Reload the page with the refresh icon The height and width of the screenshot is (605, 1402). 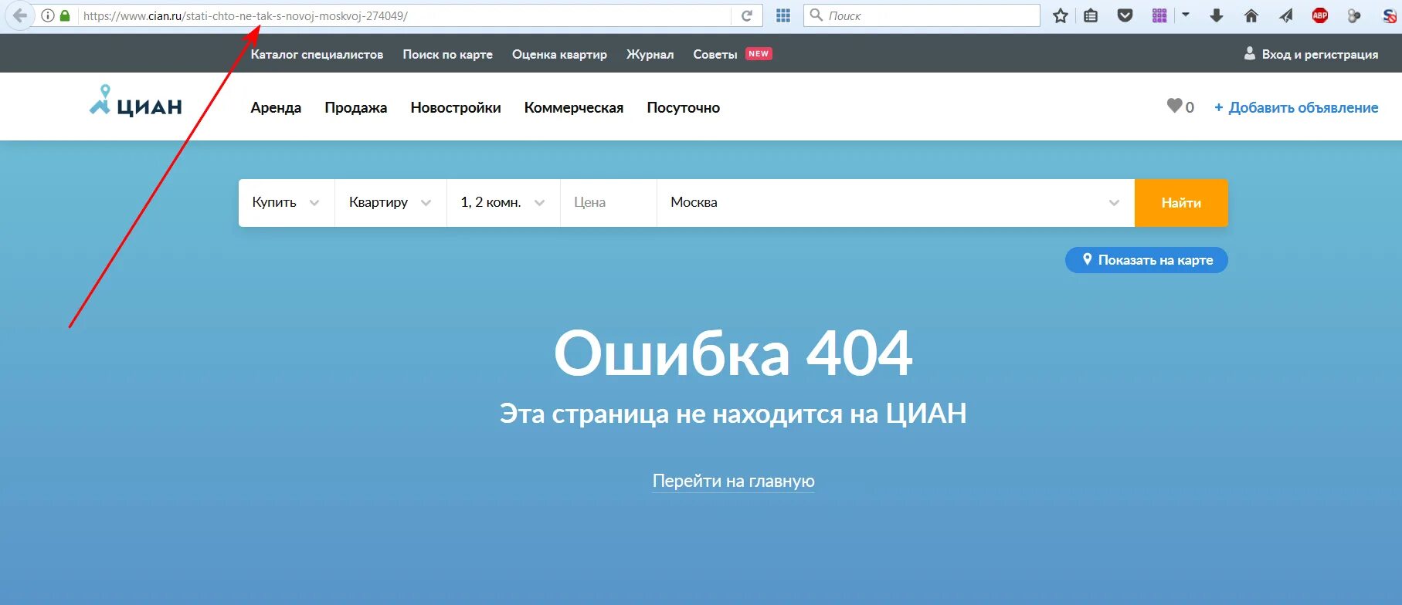coord(747,15)
